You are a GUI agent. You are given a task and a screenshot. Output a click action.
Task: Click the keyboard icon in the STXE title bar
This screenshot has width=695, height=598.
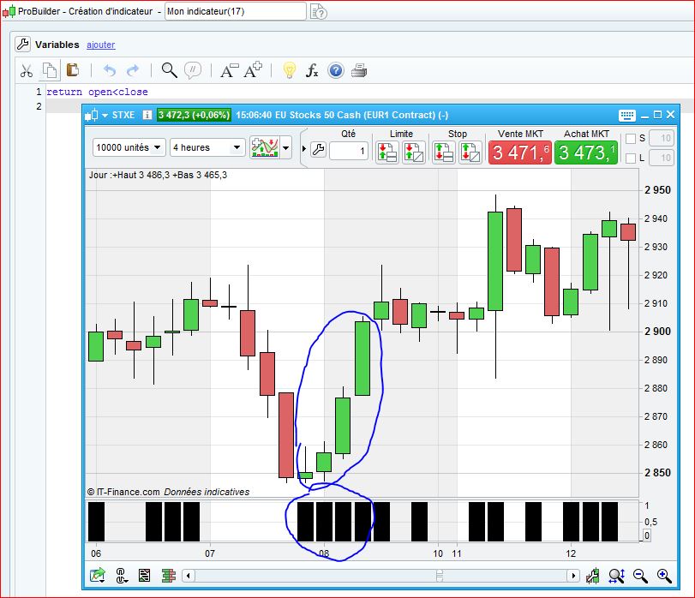coord(626,115)
